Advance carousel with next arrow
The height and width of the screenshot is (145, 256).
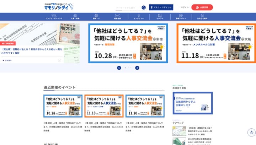[x=137, y=68]
